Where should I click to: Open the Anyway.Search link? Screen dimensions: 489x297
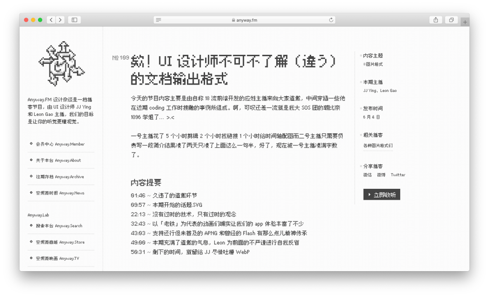59,226
